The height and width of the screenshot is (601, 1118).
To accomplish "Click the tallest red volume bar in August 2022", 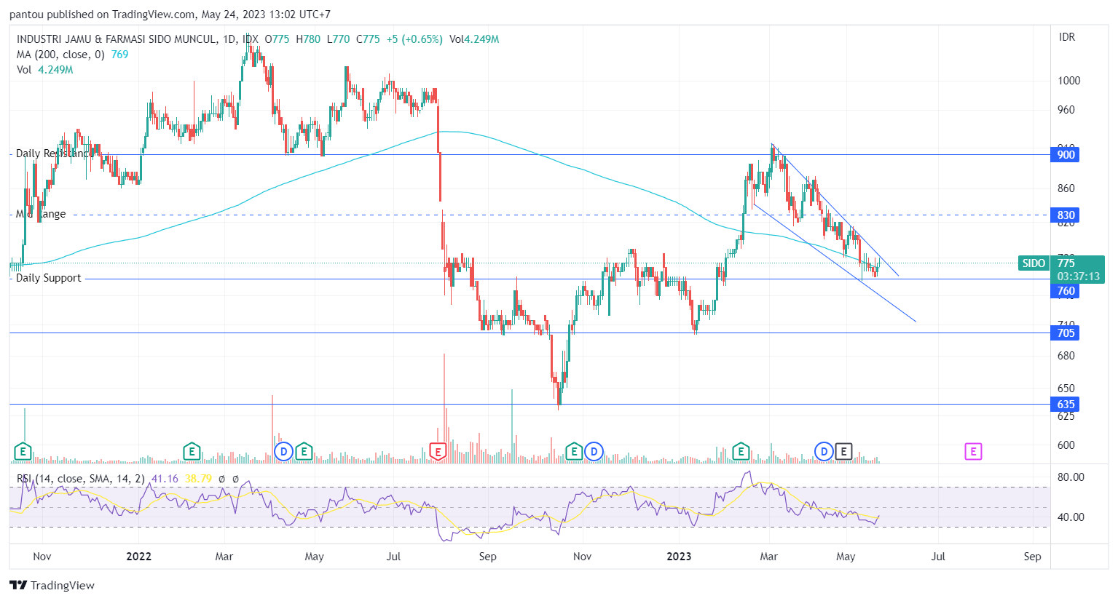I will pos(444,408).
